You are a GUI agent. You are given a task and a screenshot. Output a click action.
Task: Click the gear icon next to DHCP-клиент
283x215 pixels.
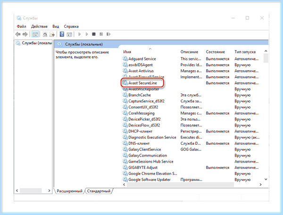pyautogui.click(x=125, y=131)
